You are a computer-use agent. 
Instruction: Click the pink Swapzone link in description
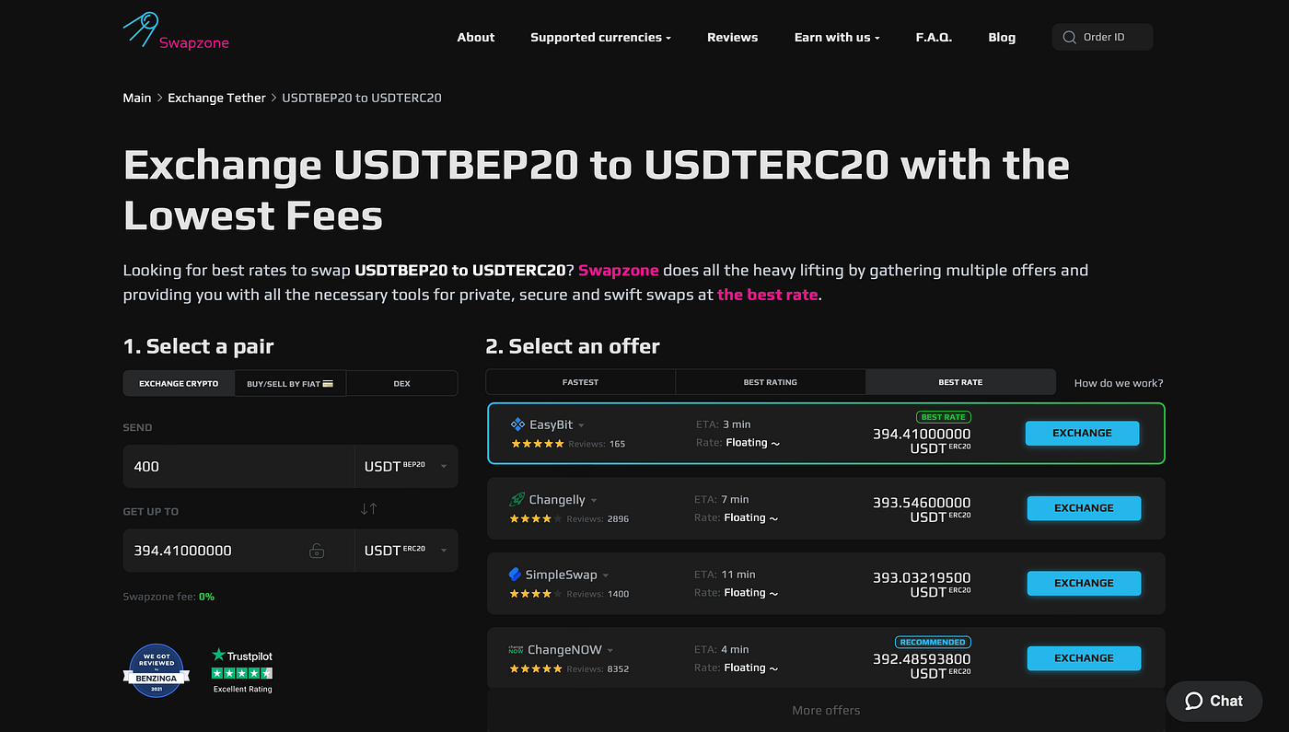(619, 270)
